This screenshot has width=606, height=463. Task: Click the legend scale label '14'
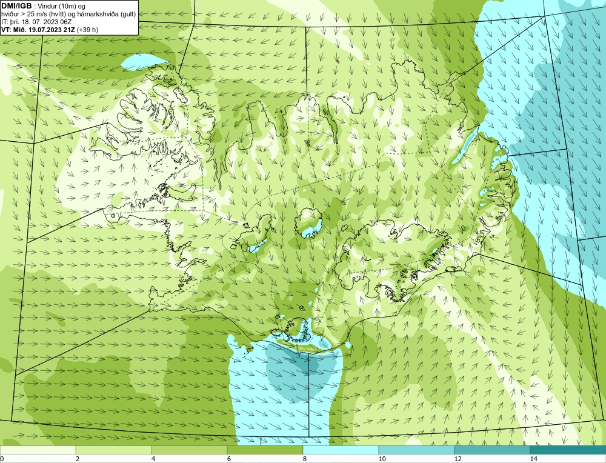[533, 459]
